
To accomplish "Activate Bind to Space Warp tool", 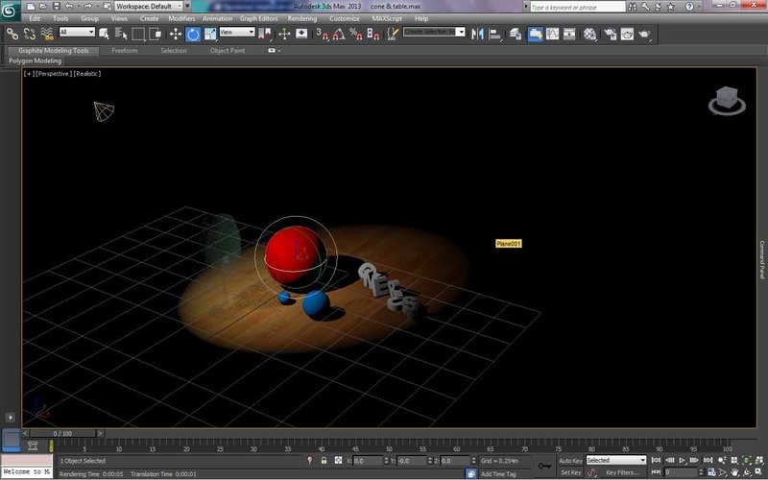I will 47,34.
